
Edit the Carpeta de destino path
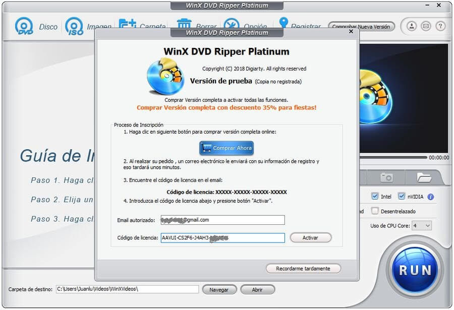[127, 289]
